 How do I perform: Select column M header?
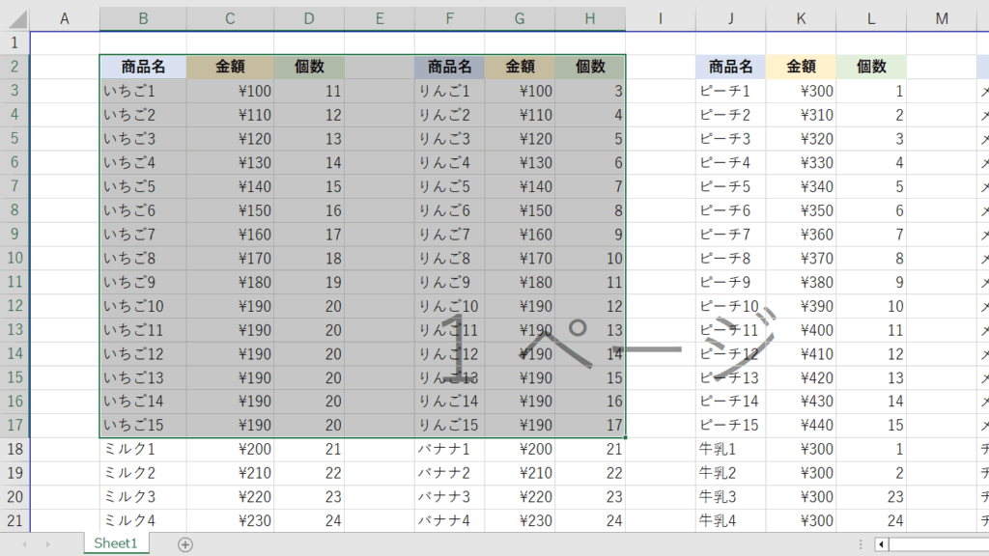point(942,19)
